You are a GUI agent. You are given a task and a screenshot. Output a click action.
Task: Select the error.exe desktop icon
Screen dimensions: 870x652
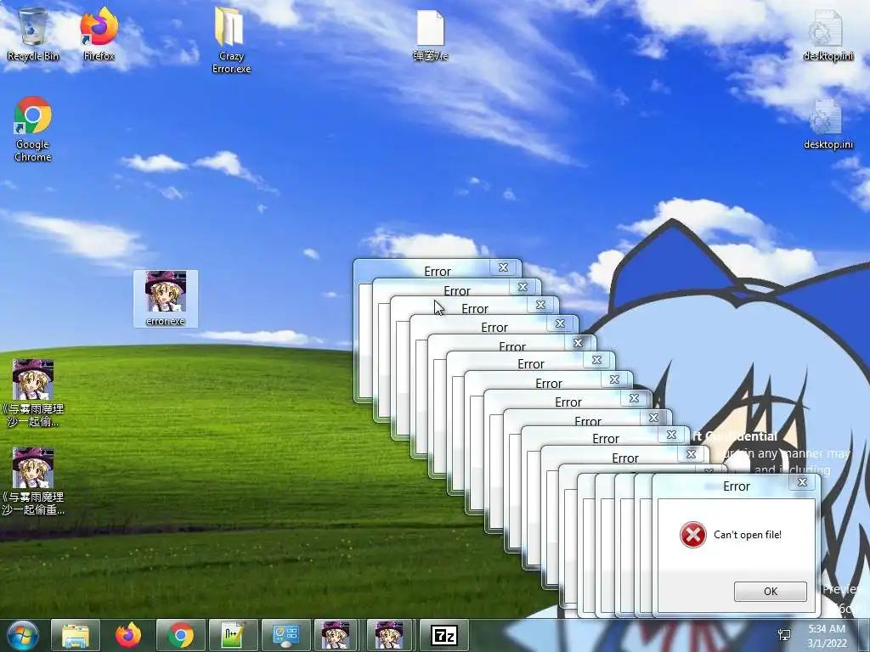(x=166, y=299)
